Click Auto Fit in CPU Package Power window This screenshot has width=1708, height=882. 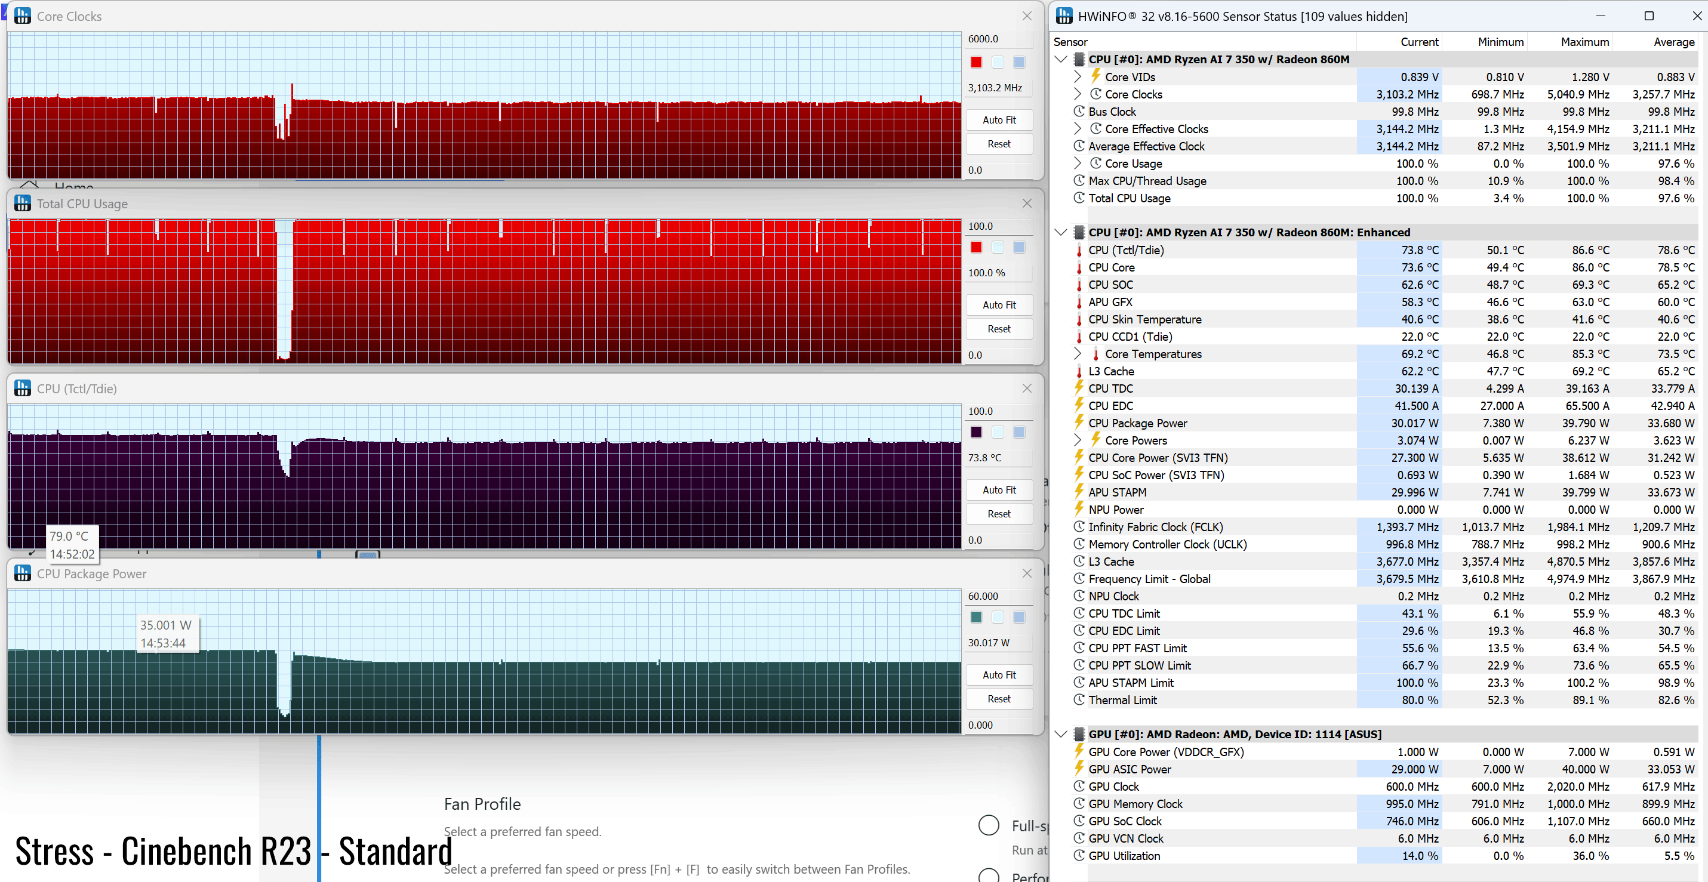click(999, 674)
